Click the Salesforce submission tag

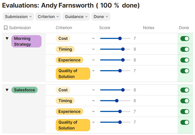pyautogui.click(x=25, y=90)
